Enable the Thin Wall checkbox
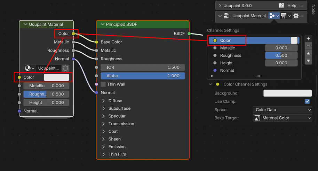Viewport: 318px width, 171px height. 103,84
